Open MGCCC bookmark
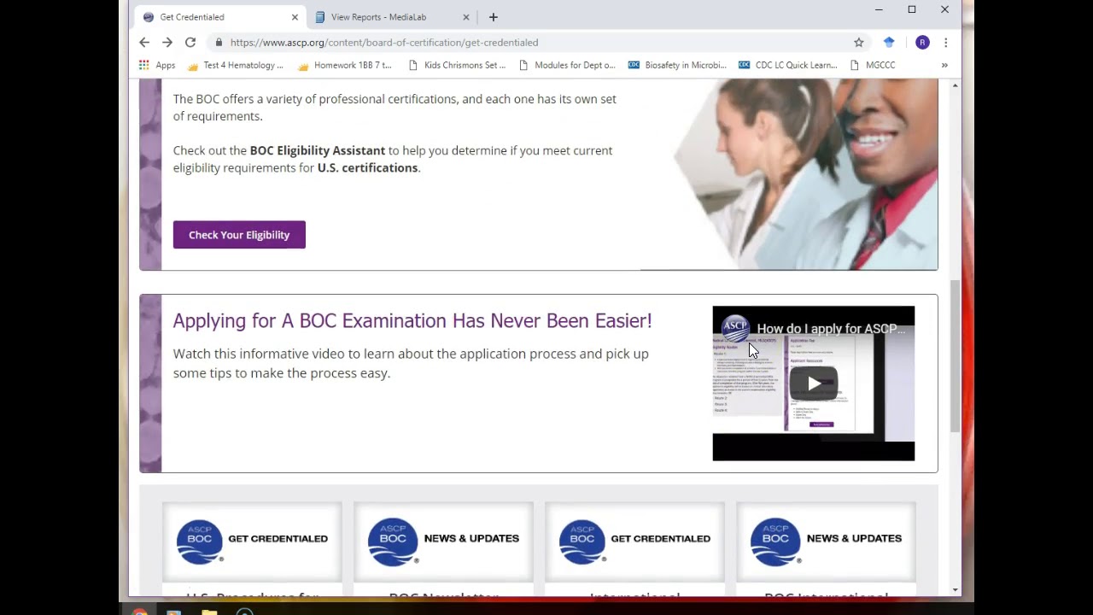This screenshot has width=1093, height=615. (873, 65)
